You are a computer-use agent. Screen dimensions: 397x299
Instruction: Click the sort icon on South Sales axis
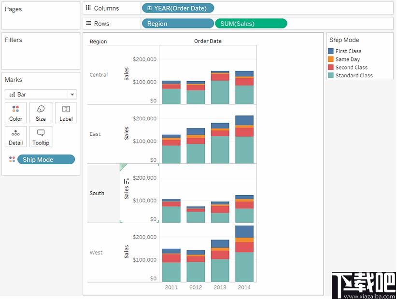point(127,181)
